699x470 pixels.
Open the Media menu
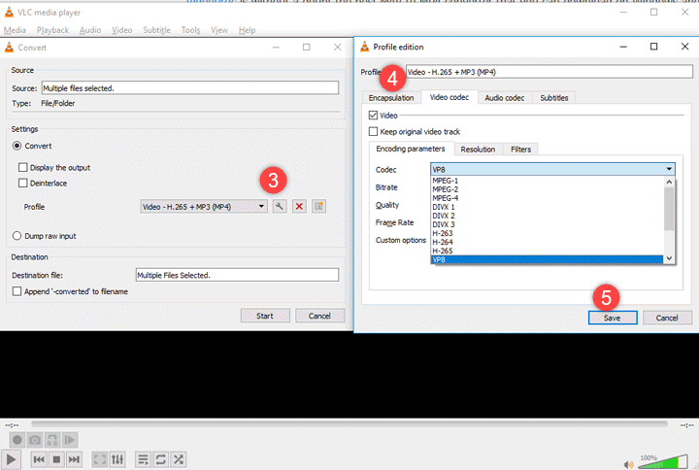tap(15, 30)
